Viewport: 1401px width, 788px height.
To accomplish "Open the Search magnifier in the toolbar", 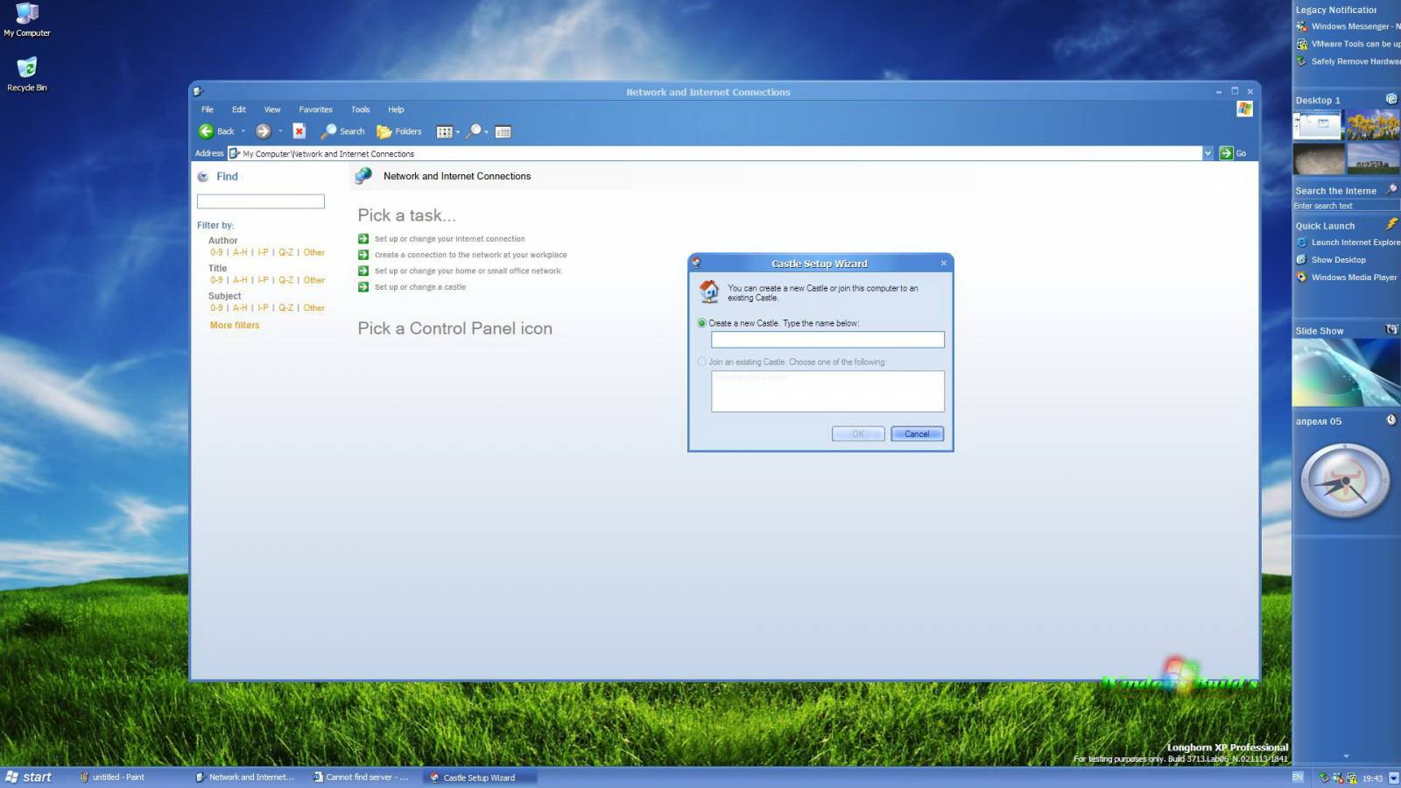I will pyautogui.click(x=328, y=131).
